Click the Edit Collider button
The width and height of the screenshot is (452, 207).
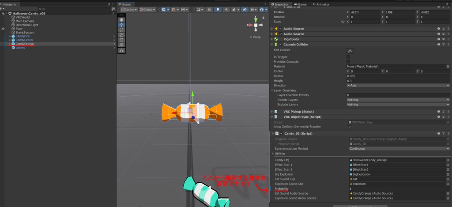point(350,50)
